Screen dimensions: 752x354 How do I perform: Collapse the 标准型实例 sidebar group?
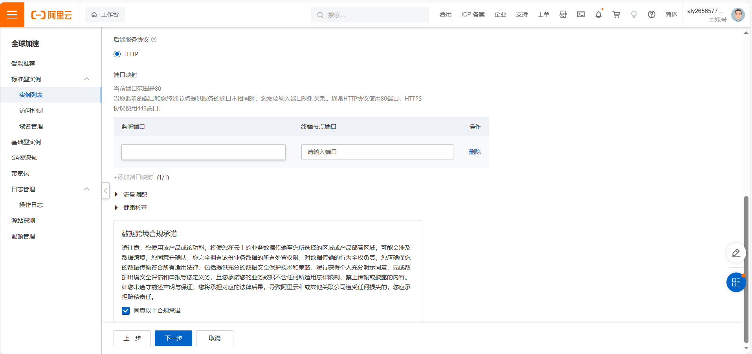[87, 79]
